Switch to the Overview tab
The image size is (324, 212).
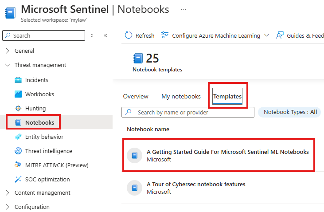click(x=136, y=96)
